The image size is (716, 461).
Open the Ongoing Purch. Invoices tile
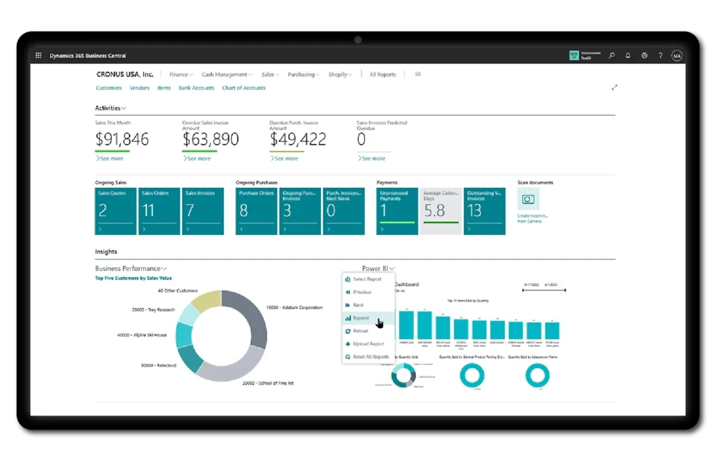[300, 211]
